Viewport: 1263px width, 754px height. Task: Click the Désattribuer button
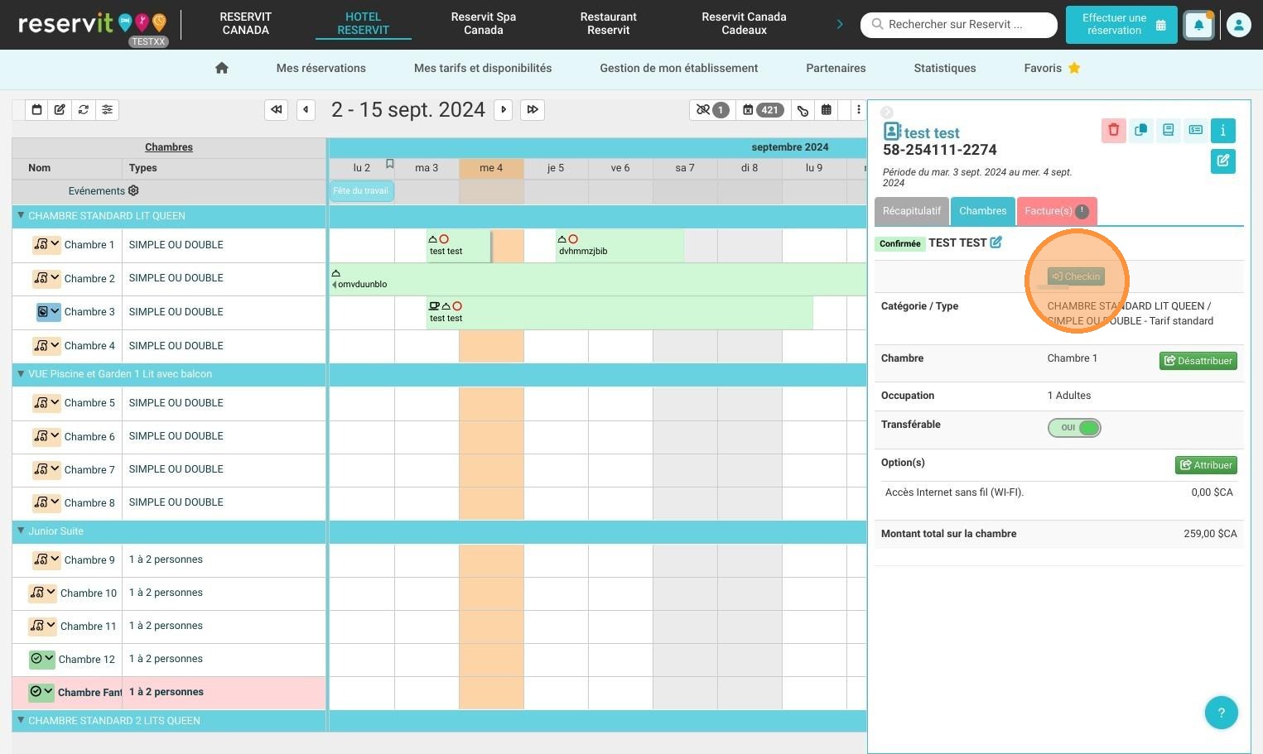tap(1198, 361)
